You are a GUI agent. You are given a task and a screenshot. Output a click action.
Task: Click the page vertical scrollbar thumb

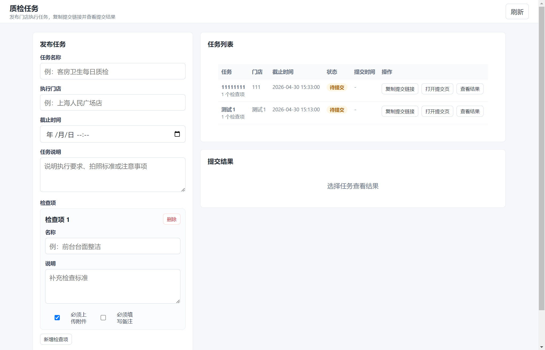[x=542, y=159]
